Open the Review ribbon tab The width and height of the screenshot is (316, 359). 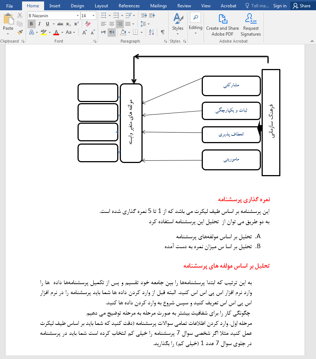184,6
